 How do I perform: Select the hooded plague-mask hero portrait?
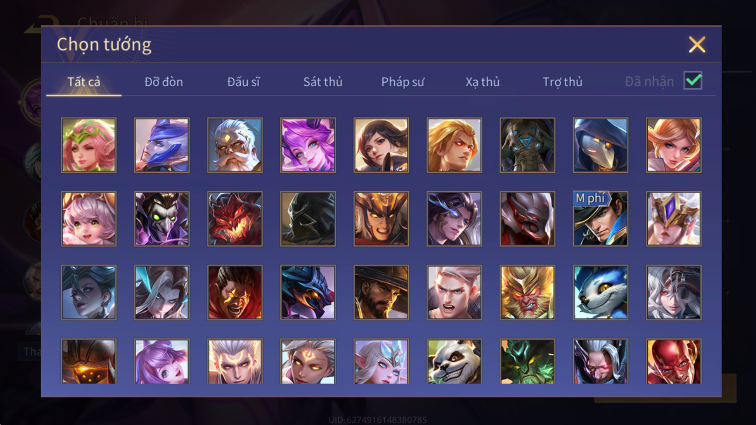click(x=600, y=145)
